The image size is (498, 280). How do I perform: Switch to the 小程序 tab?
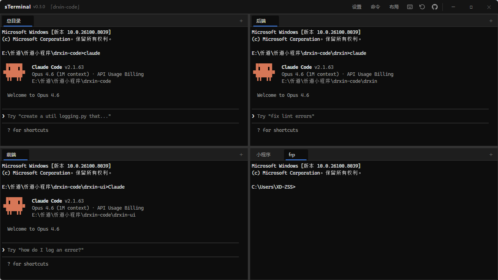263,155
